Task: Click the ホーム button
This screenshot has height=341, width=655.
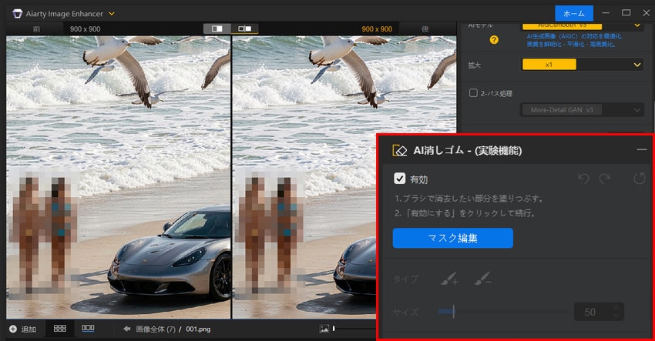Action: [x=573, y=13]
